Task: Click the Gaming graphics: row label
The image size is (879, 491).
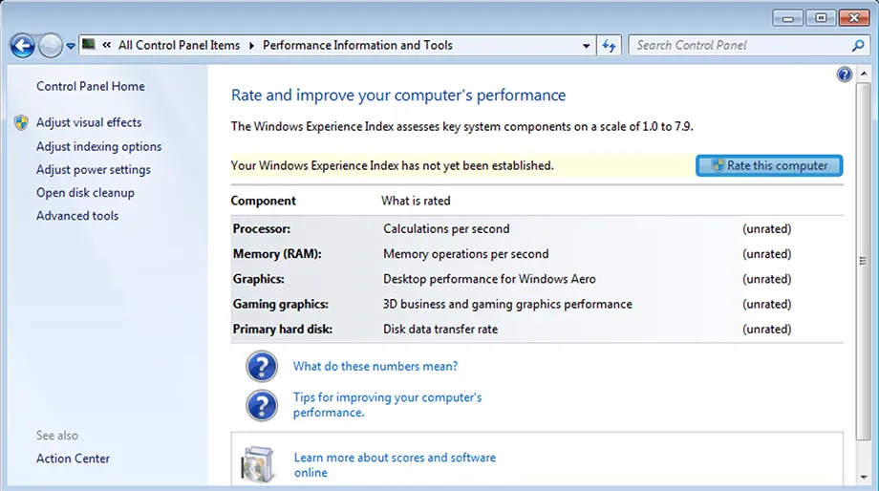Action: (x=280, y=304)
